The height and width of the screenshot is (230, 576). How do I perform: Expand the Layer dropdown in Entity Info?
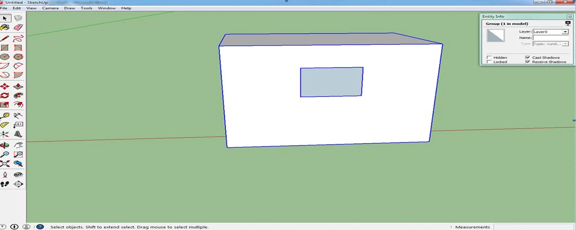(x=565, y=32)
